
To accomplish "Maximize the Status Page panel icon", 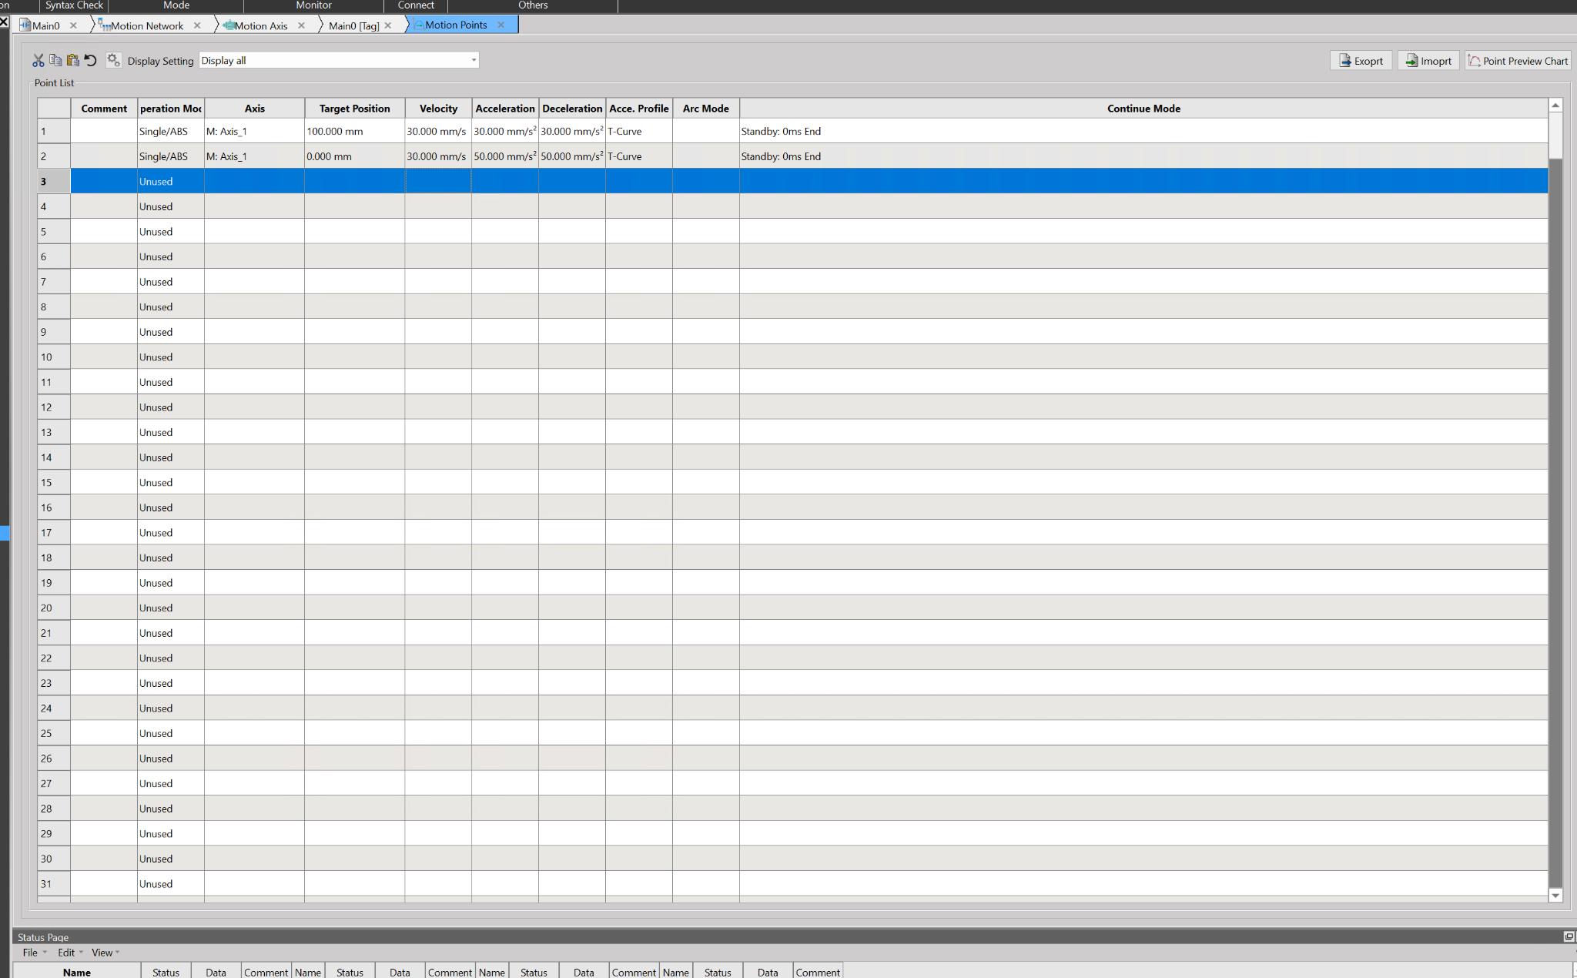I will tap(1569, 936).
